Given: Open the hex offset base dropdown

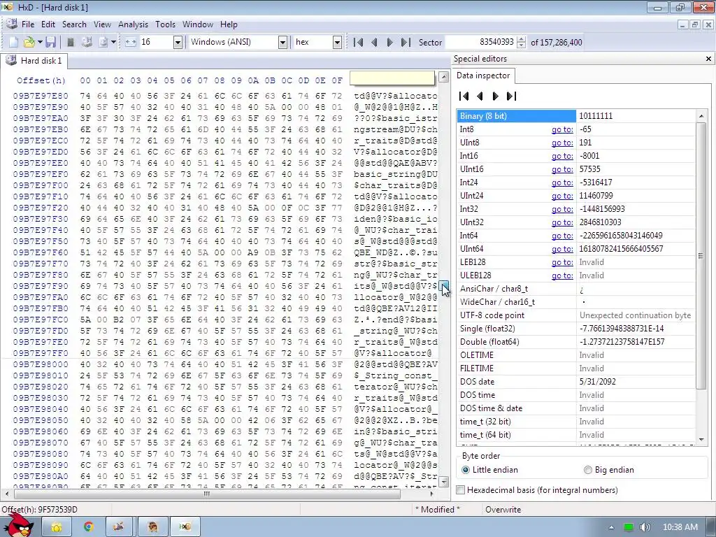Looking at the screenshot, I should [337, 43].
